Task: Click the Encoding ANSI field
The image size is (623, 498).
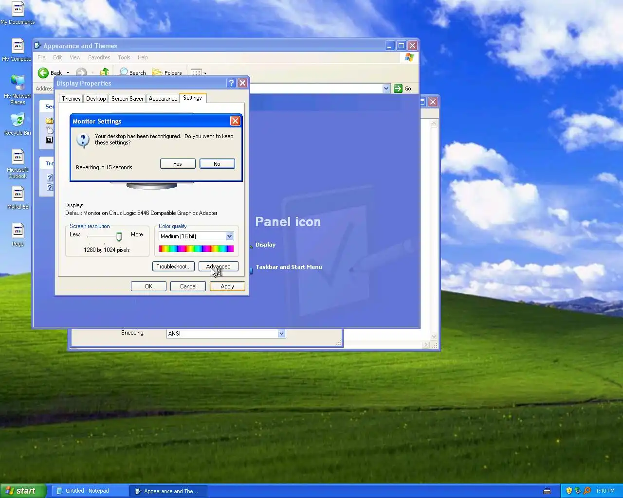Action: coord(226,334)
